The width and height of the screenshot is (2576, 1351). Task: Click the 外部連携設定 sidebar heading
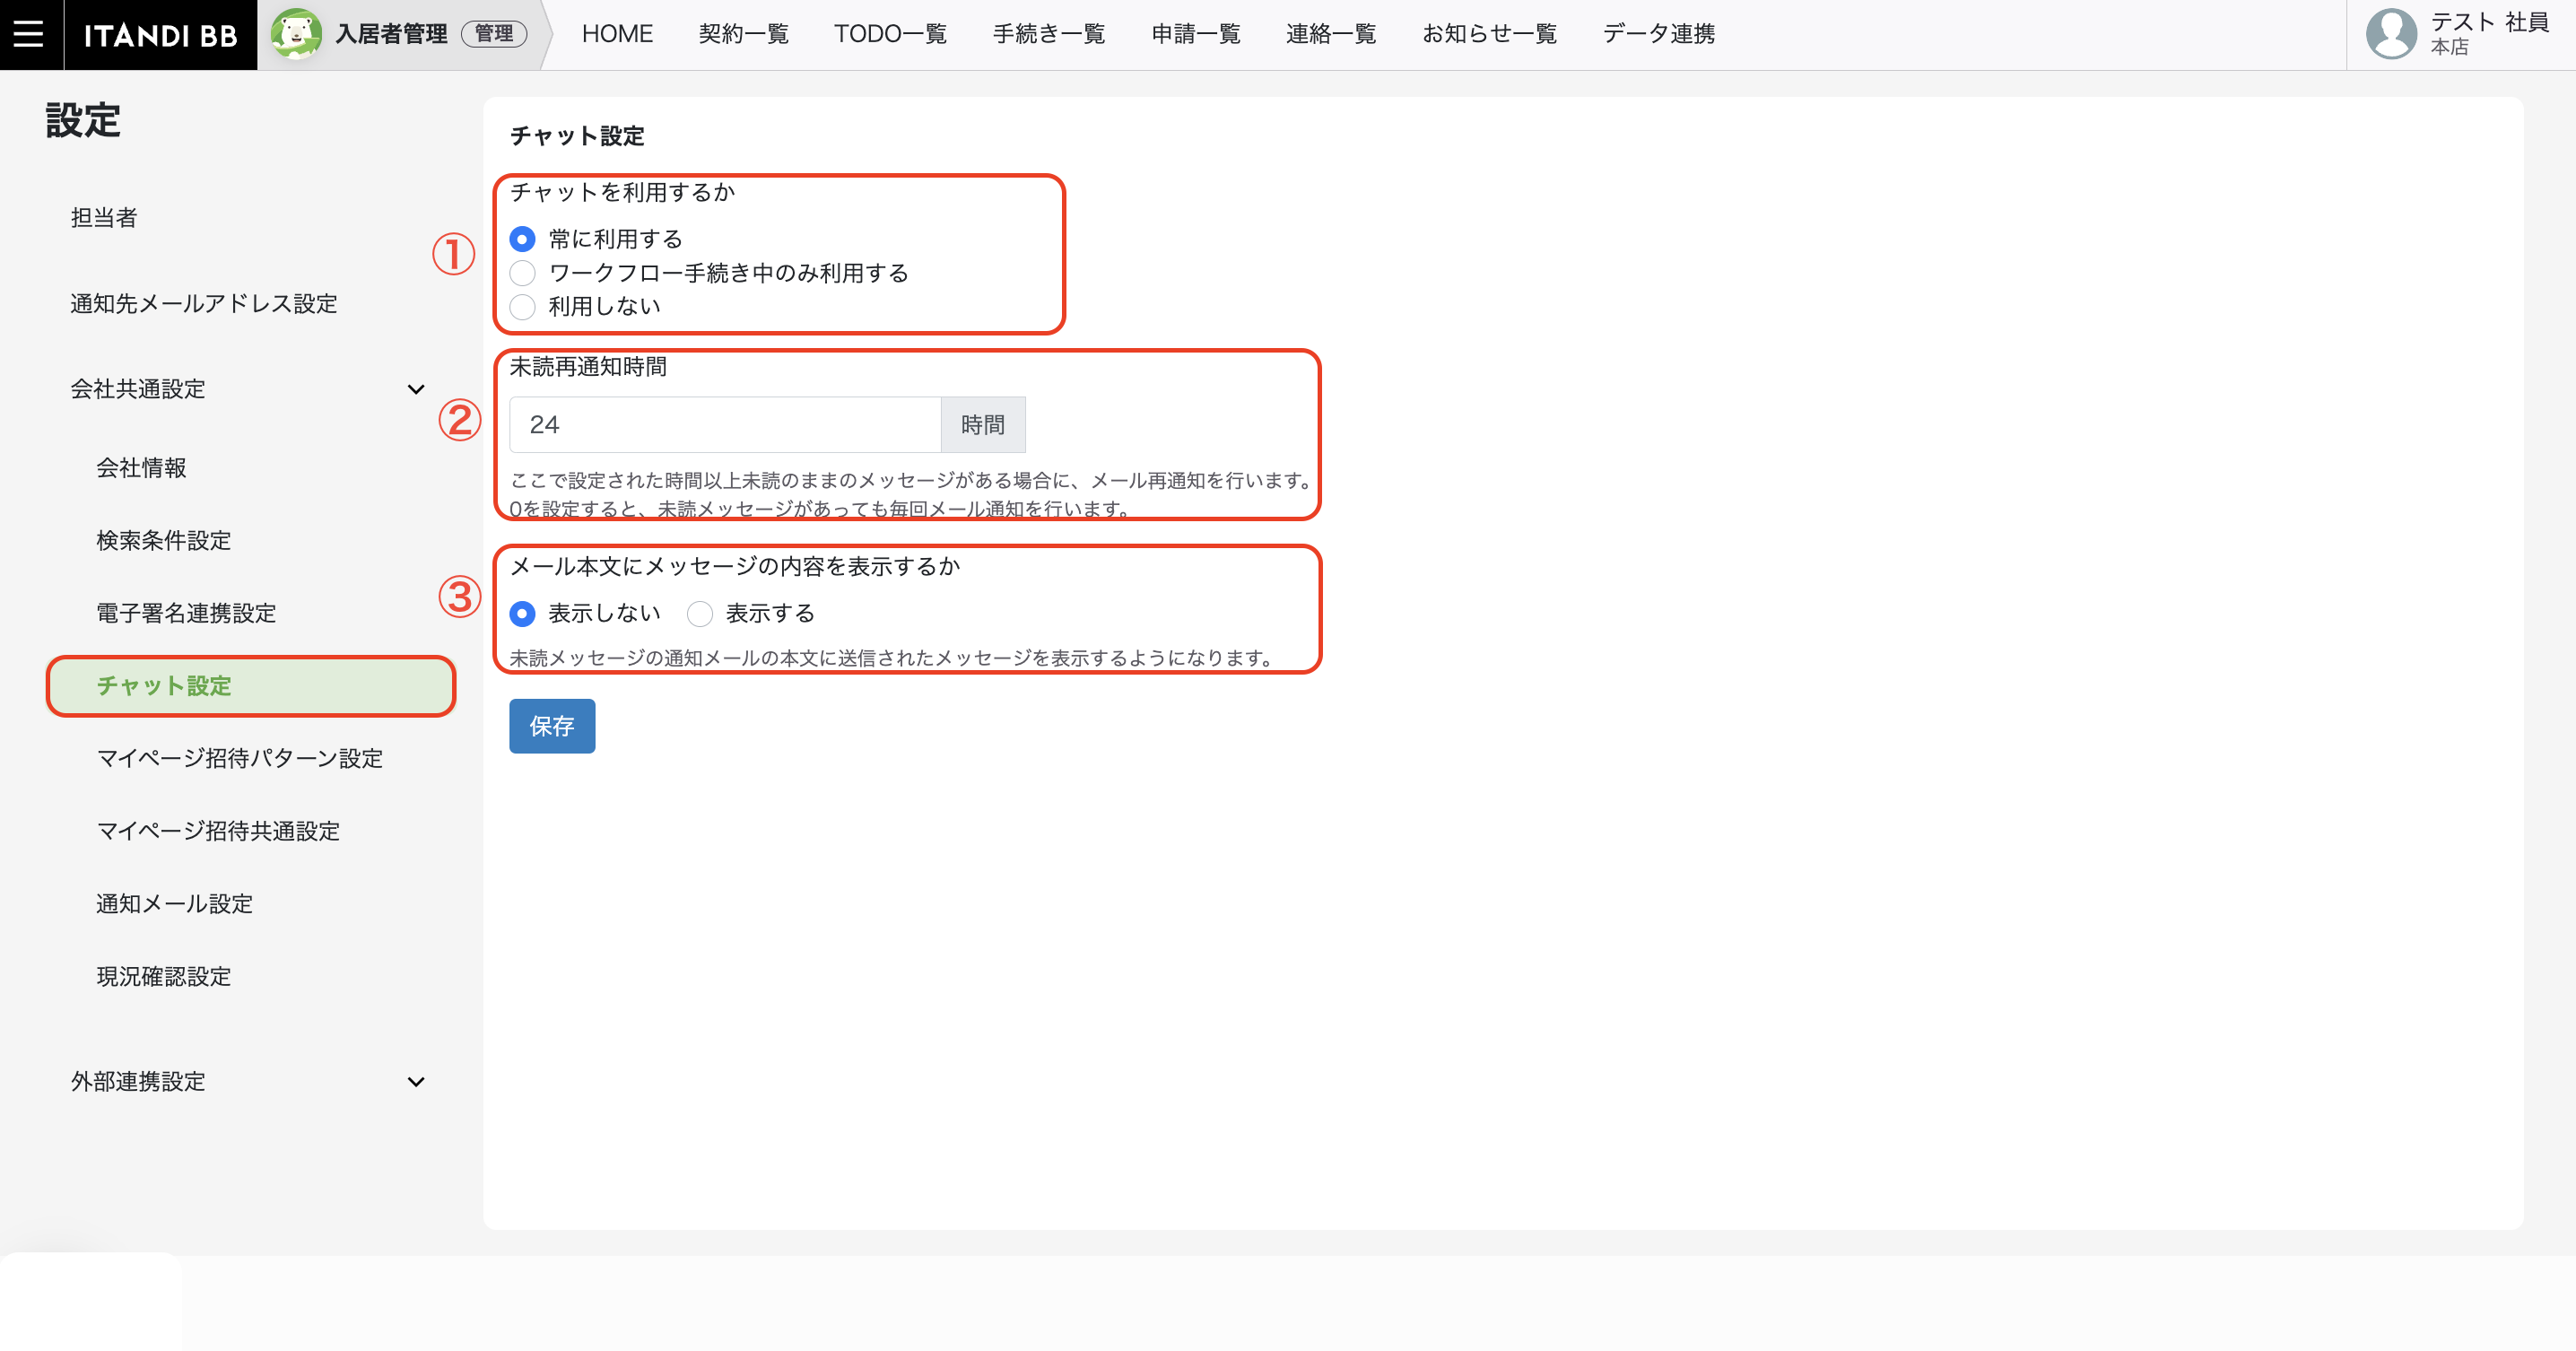point(138,1082)
